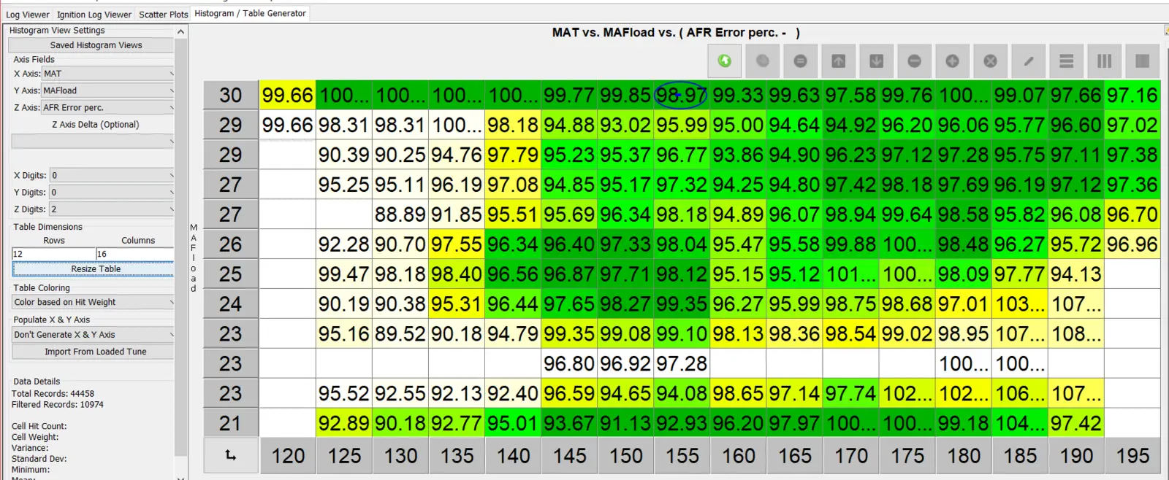1169x480 pixels.
Task: Click the minus circle toolbar icon
Action: 915,61
